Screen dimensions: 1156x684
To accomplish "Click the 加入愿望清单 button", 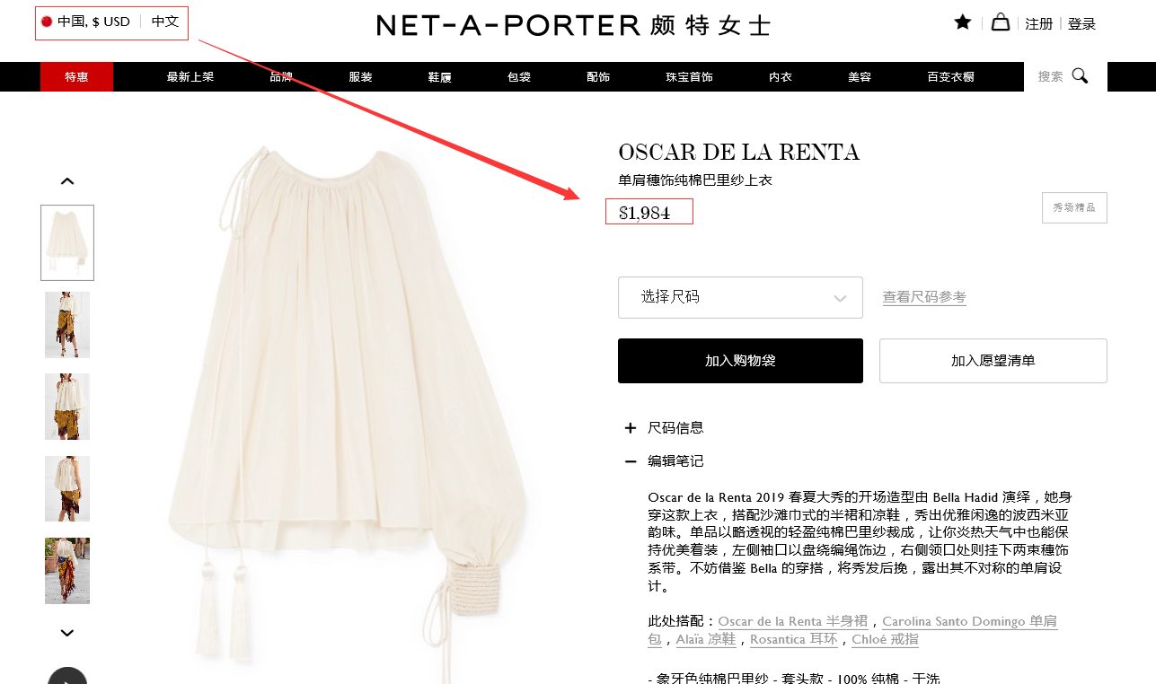I will [993, 361].
